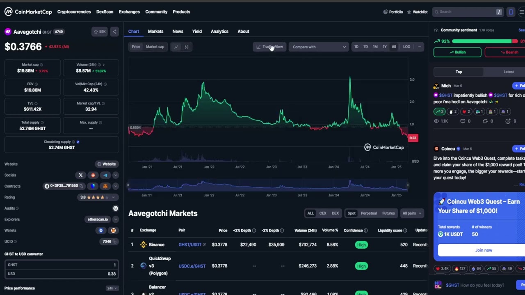Switch to the News tab
This screenshot has height=295, width=525.
pyautogui.click(x=178, y=31)
